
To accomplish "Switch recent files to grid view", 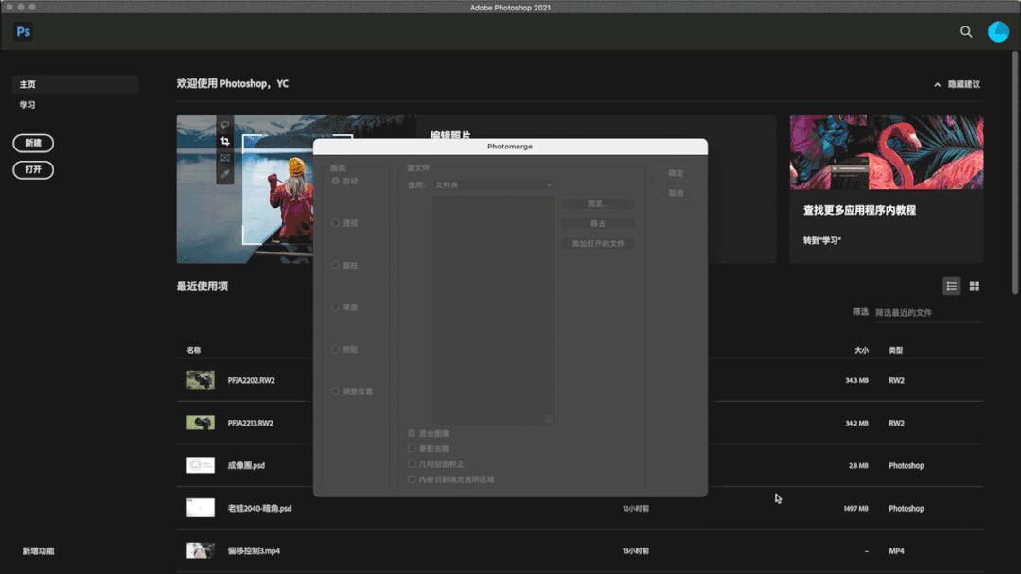I will pos(974,287).
